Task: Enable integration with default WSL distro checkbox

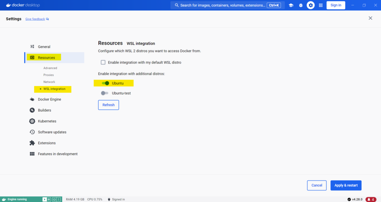Action: 103,62
